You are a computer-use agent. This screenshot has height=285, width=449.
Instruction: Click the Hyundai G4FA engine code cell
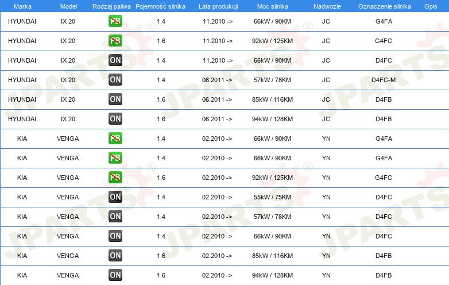coord(384,21)
